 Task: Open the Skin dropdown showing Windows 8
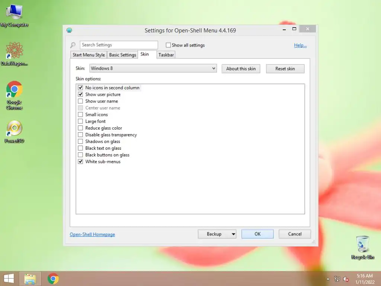tap(153, 69)
